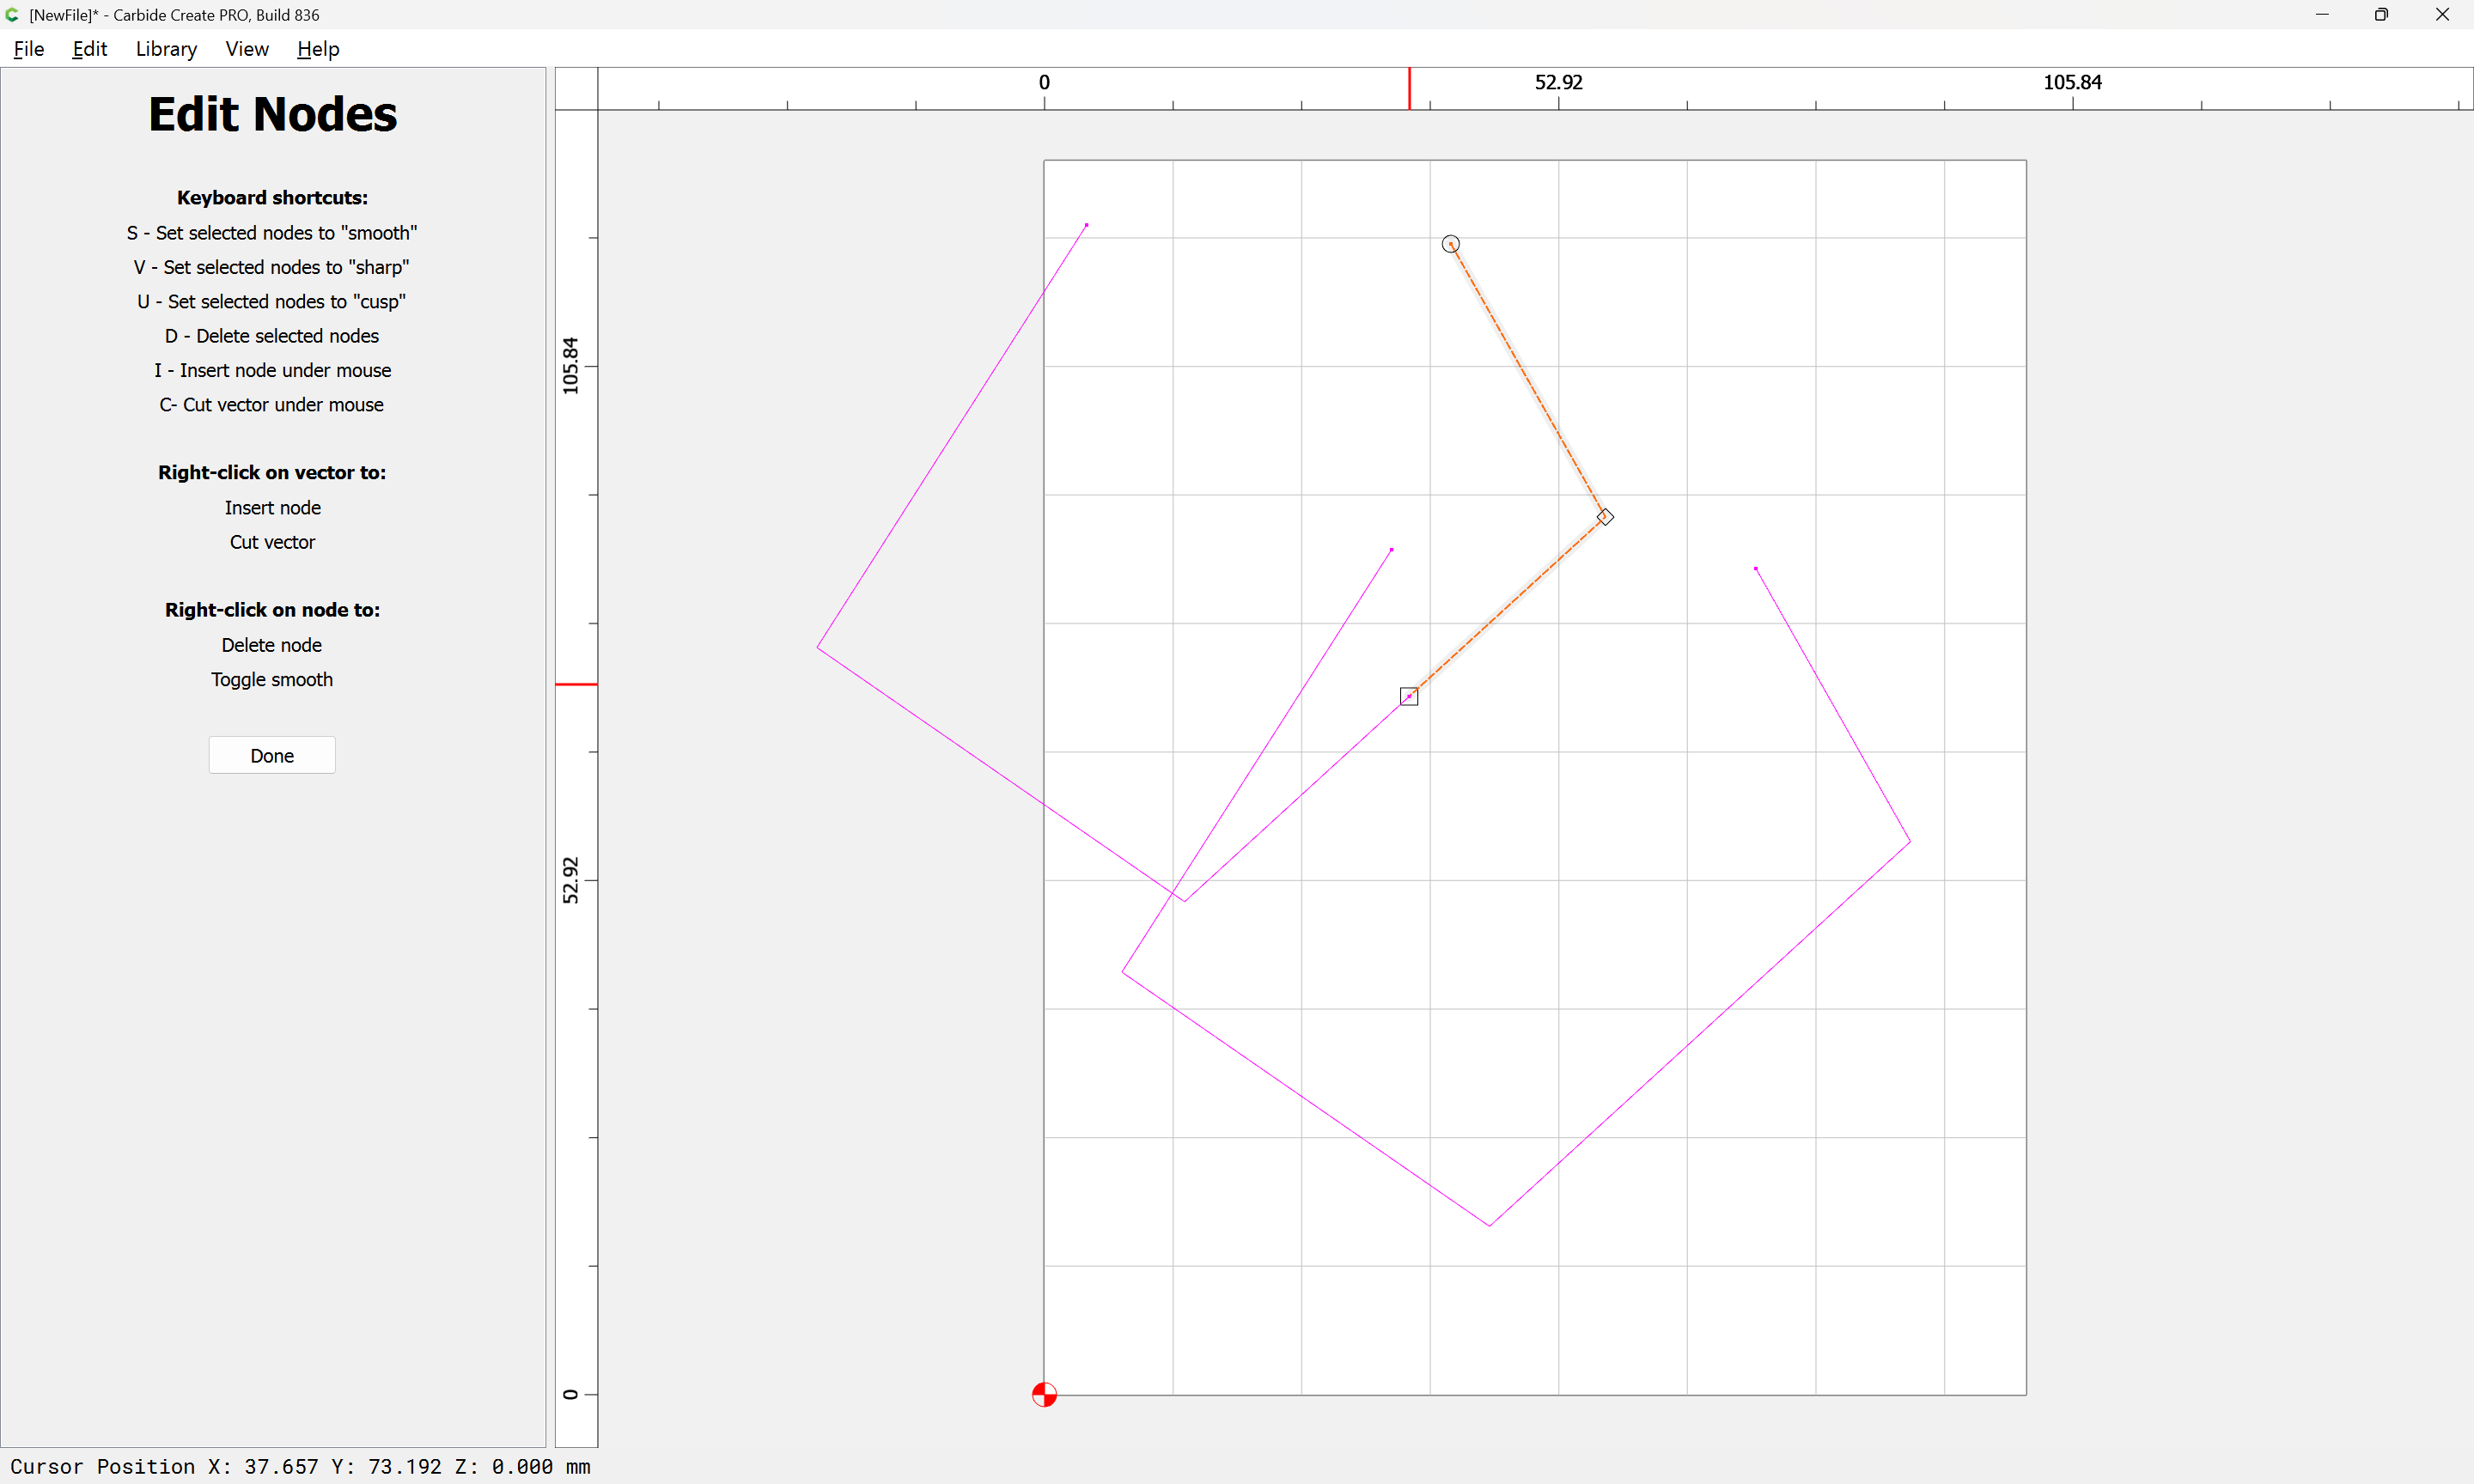Open the Library menu
The image size is (2474, 1484).
[166, 49]
